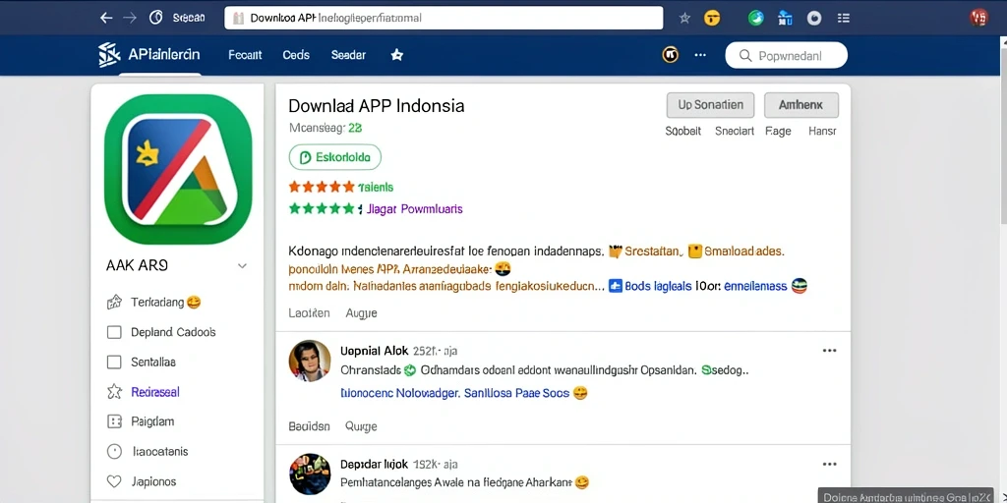
Task: Click the Mcansleag: 28 text
Action: [326, 128]
